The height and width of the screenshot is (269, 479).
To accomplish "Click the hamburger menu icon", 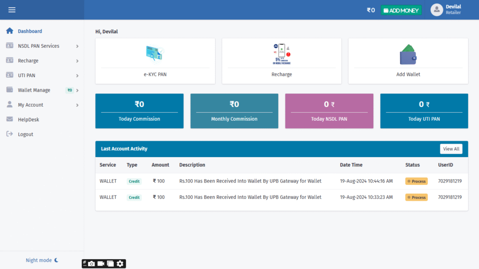I will click(x=12, y=10).
